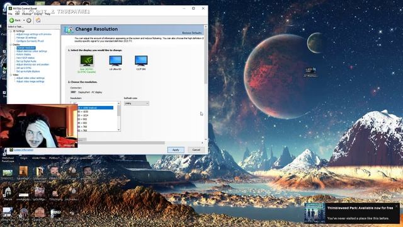This screenshot has height=227, width=403.
Task: Open the Desktop menu
Action: coord(26,14)
